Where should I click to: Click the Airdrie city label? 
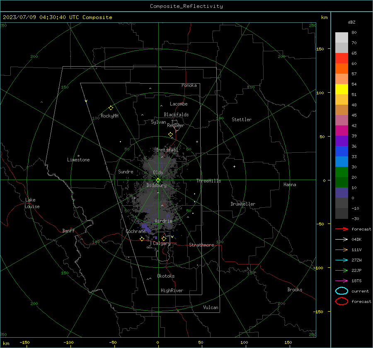(163, 221)
